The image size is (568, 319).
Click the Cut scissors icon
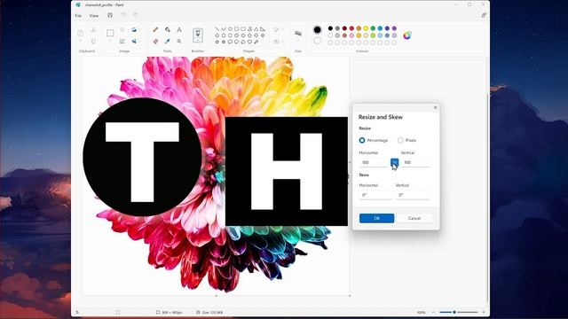click(x=93, y=30)
